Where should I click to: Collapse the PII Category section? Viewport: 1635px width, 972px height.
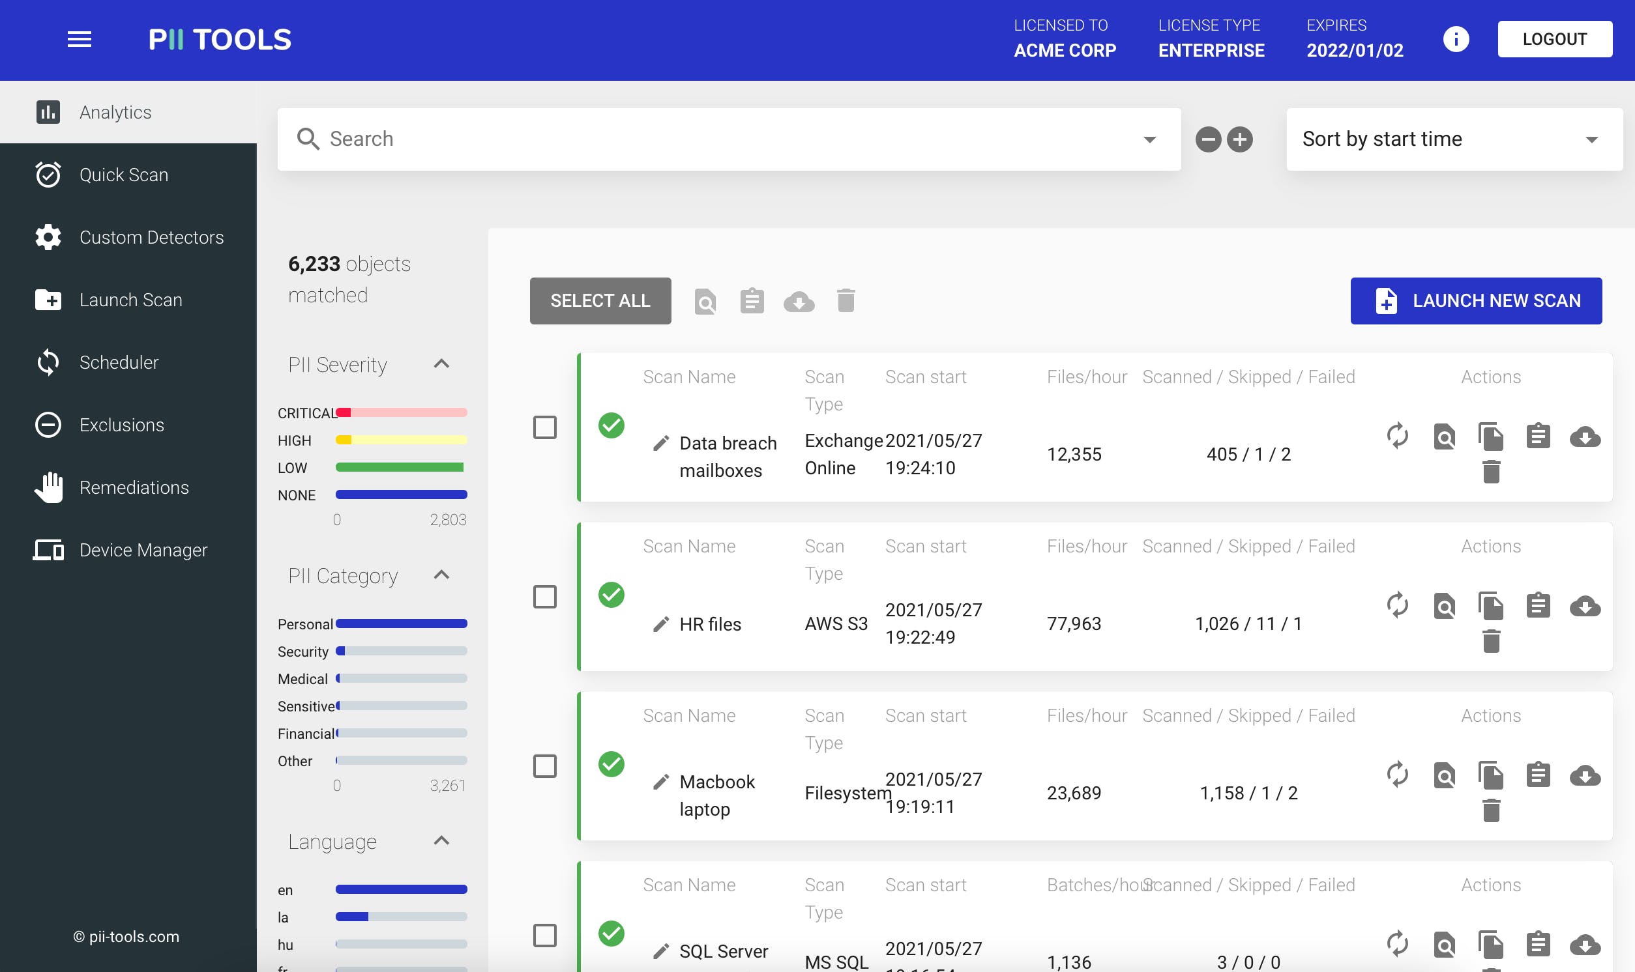[441, 575]
